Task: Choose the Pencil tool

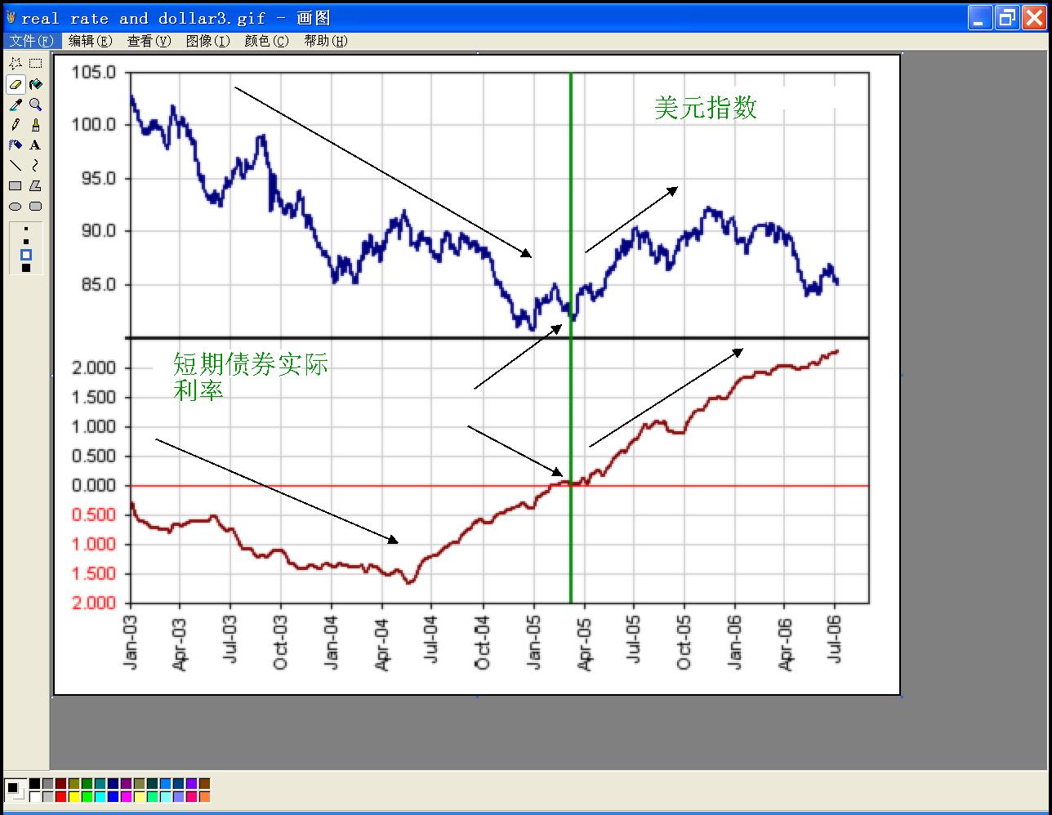Action: [x=16, y=124]
